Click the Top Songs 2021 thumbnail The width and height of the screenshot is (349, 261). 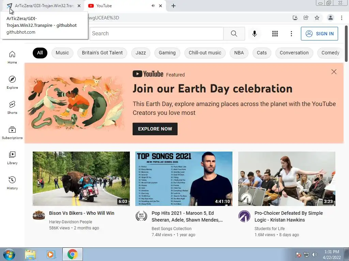184,179
